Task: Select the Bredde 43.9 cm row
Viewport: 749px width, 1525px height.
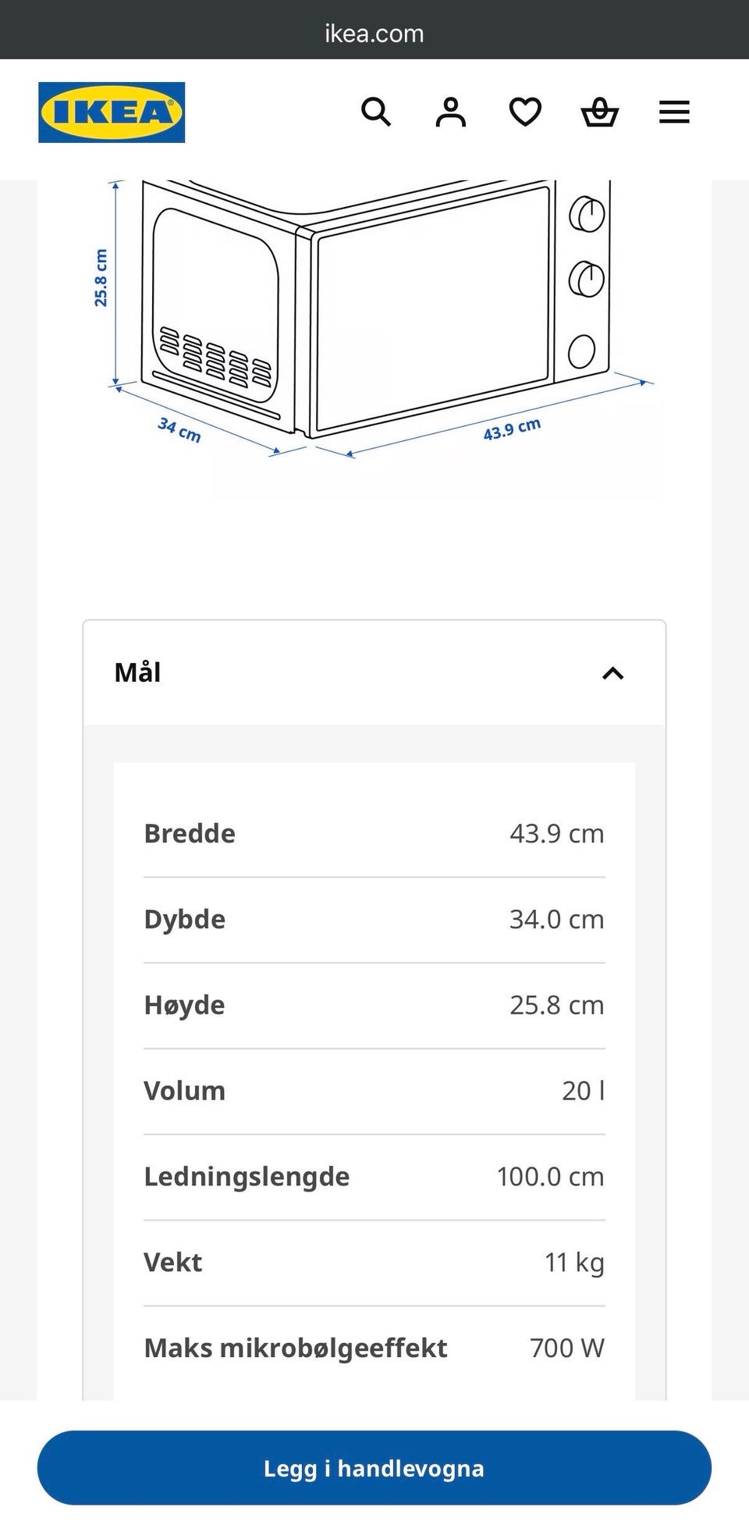Action: coord(374,834)
